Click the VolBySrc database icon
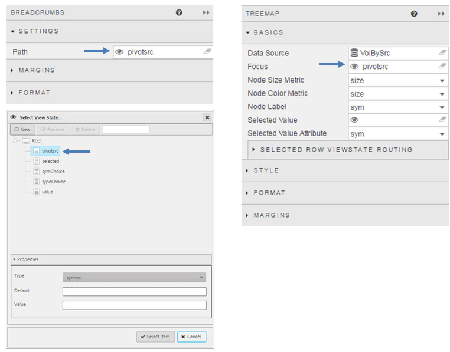 (354, 53)
